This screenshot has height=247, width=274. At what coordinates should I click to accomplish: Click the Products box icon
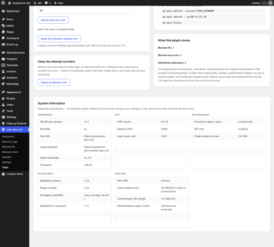[3, 59]
